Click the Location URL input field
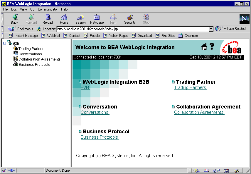The image size is (251, 174). (133, 29)
